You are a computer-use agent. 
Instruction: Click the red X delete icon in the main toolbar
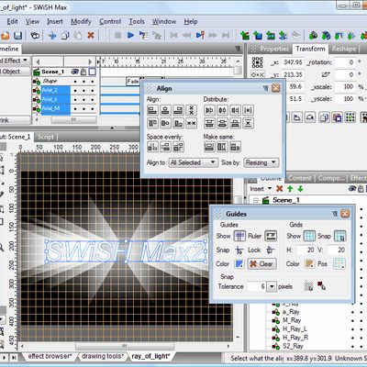tap(91, 35)
